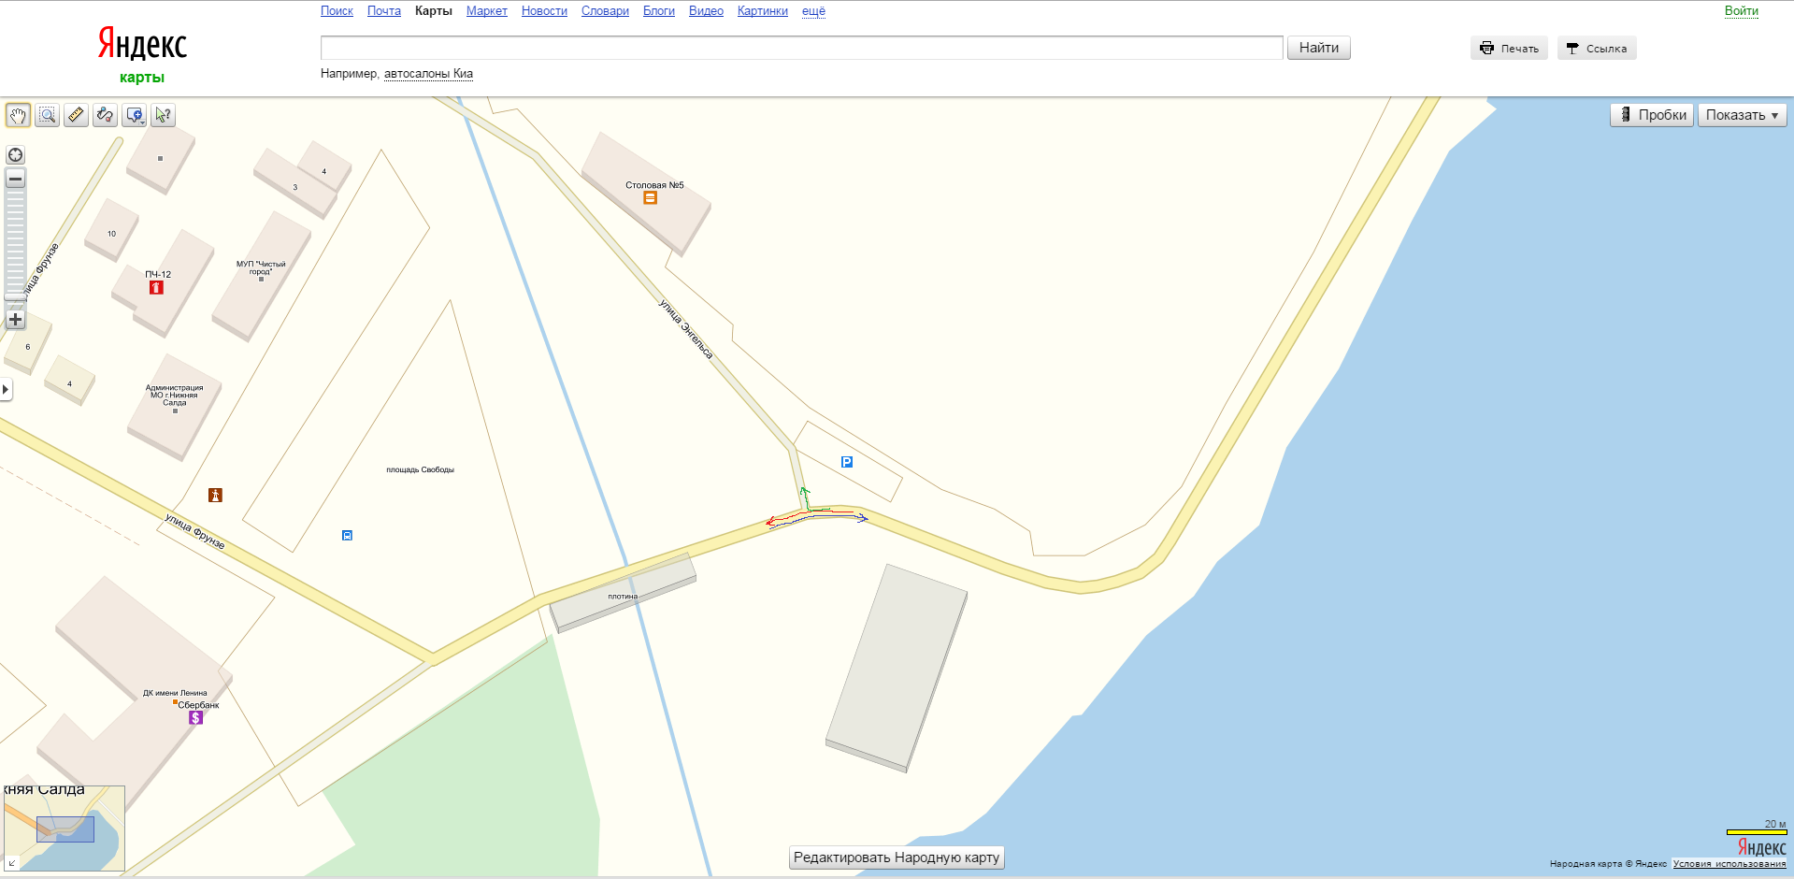Image resolution: width=1794 pixels, height=879 pixels.
Task: Open the route planning tool
Action: pos(105,115)
